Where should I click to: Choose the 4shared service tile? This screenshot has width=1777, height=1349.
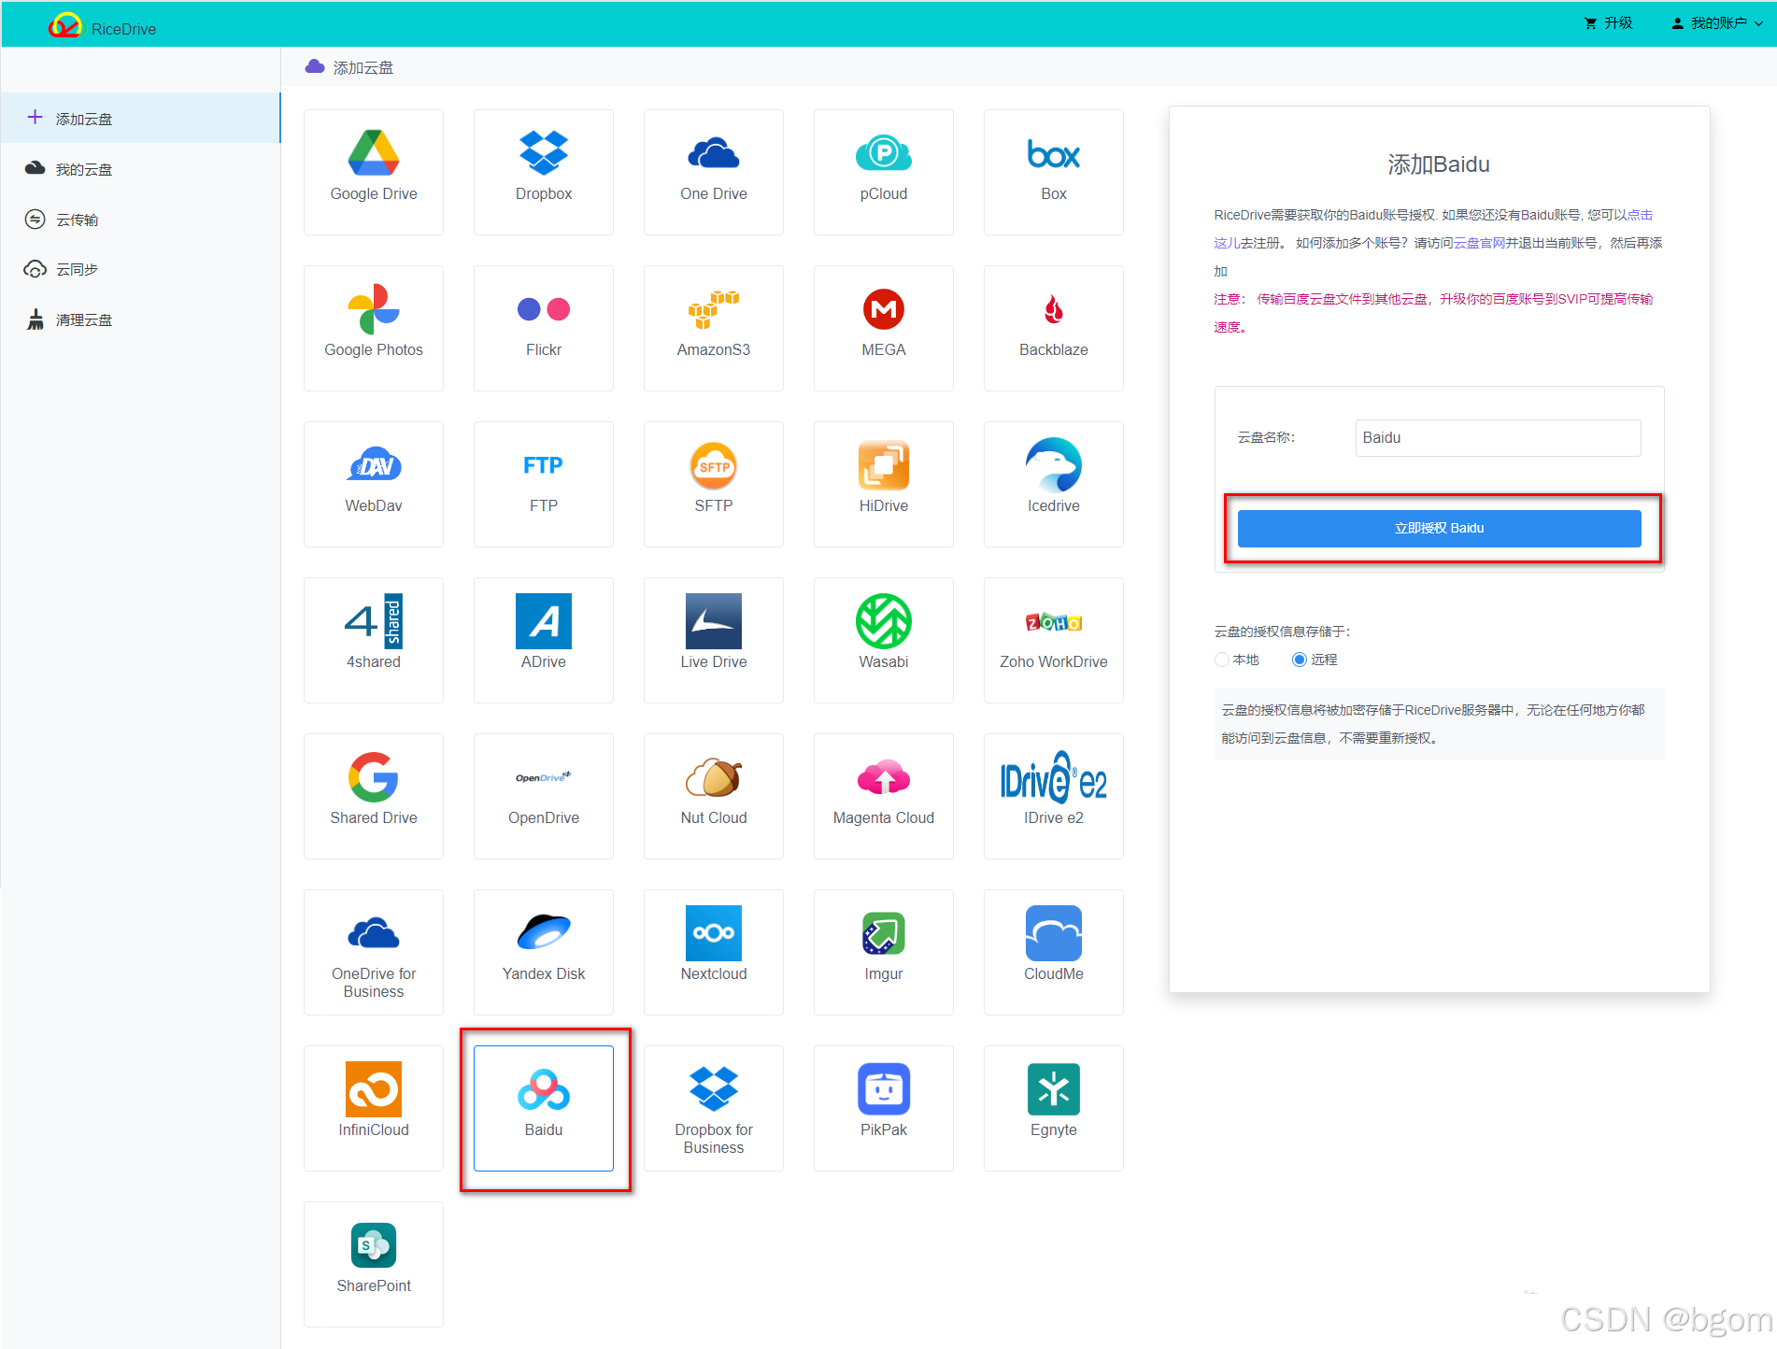coord(374,640)
